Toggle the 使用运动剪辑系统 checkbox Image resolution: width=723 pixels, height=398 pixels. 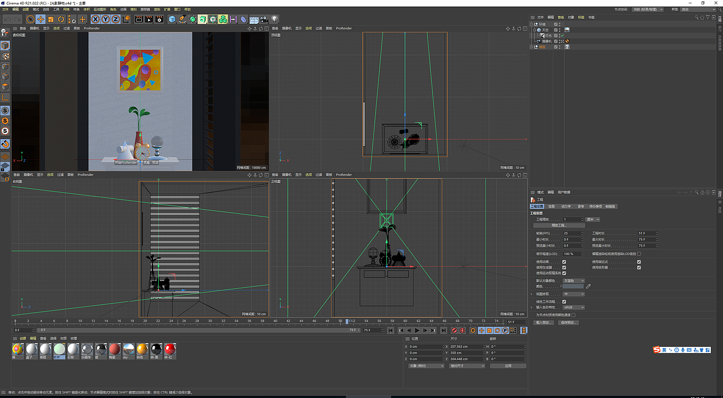coord(564,273)
